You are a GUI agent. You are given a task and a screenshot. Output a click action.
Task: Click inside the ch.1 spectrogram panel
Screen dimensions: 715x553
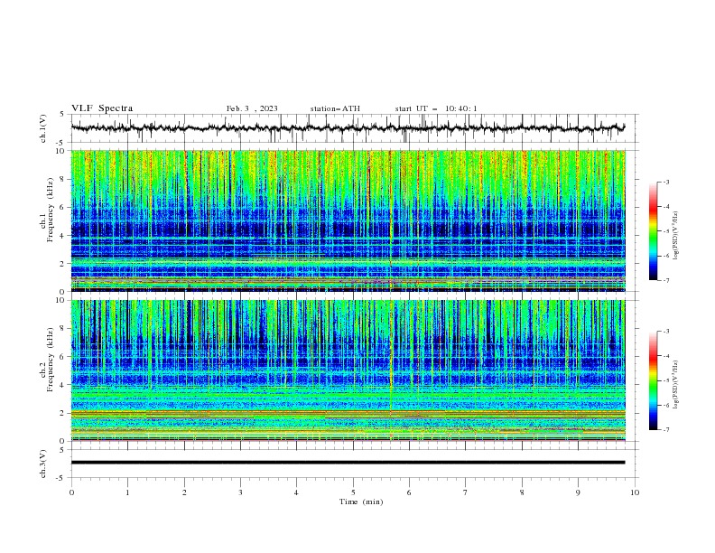pyautogui.click(x=348, y=220)
